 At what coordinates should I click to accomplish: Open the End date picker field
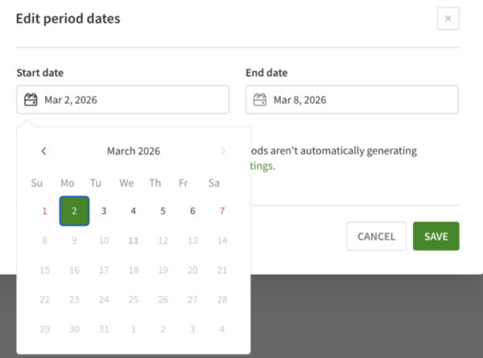(352, 100)
